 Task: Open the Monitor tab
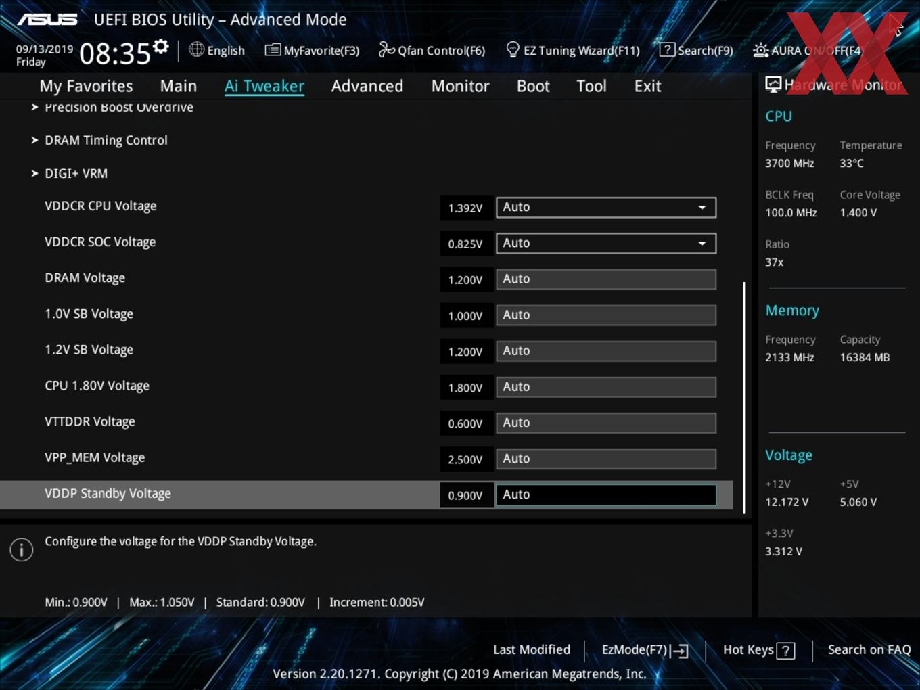tap(460, 86)
